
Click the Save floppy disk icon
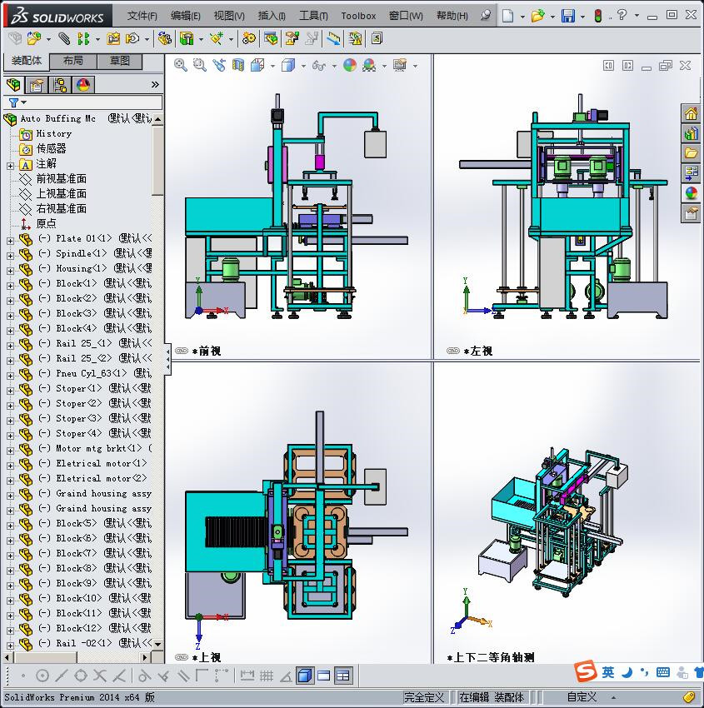[567, 16]
